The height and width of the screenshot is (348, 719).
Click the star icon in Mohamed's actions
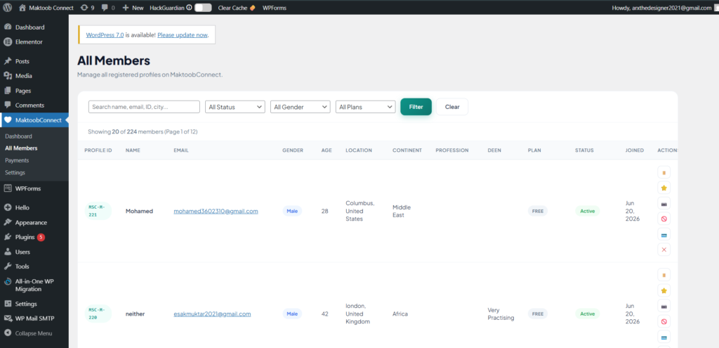tap(664, 188)
